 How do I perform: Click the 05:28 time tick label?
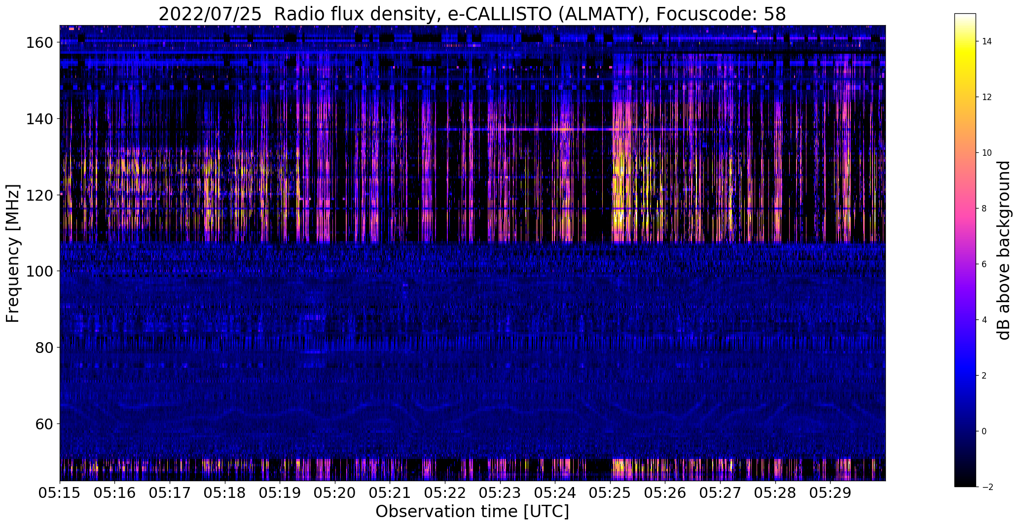click(x=775, y=493)
